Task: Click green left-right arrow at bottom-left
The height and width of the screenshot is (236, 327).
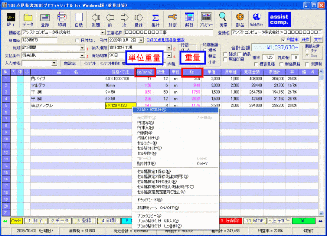Action: pyautogui.click(x=5, y=221)
